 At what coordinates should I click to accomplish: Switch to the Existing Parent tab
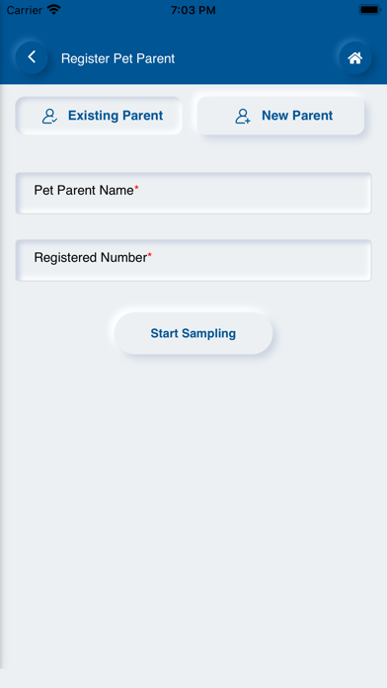99,116
